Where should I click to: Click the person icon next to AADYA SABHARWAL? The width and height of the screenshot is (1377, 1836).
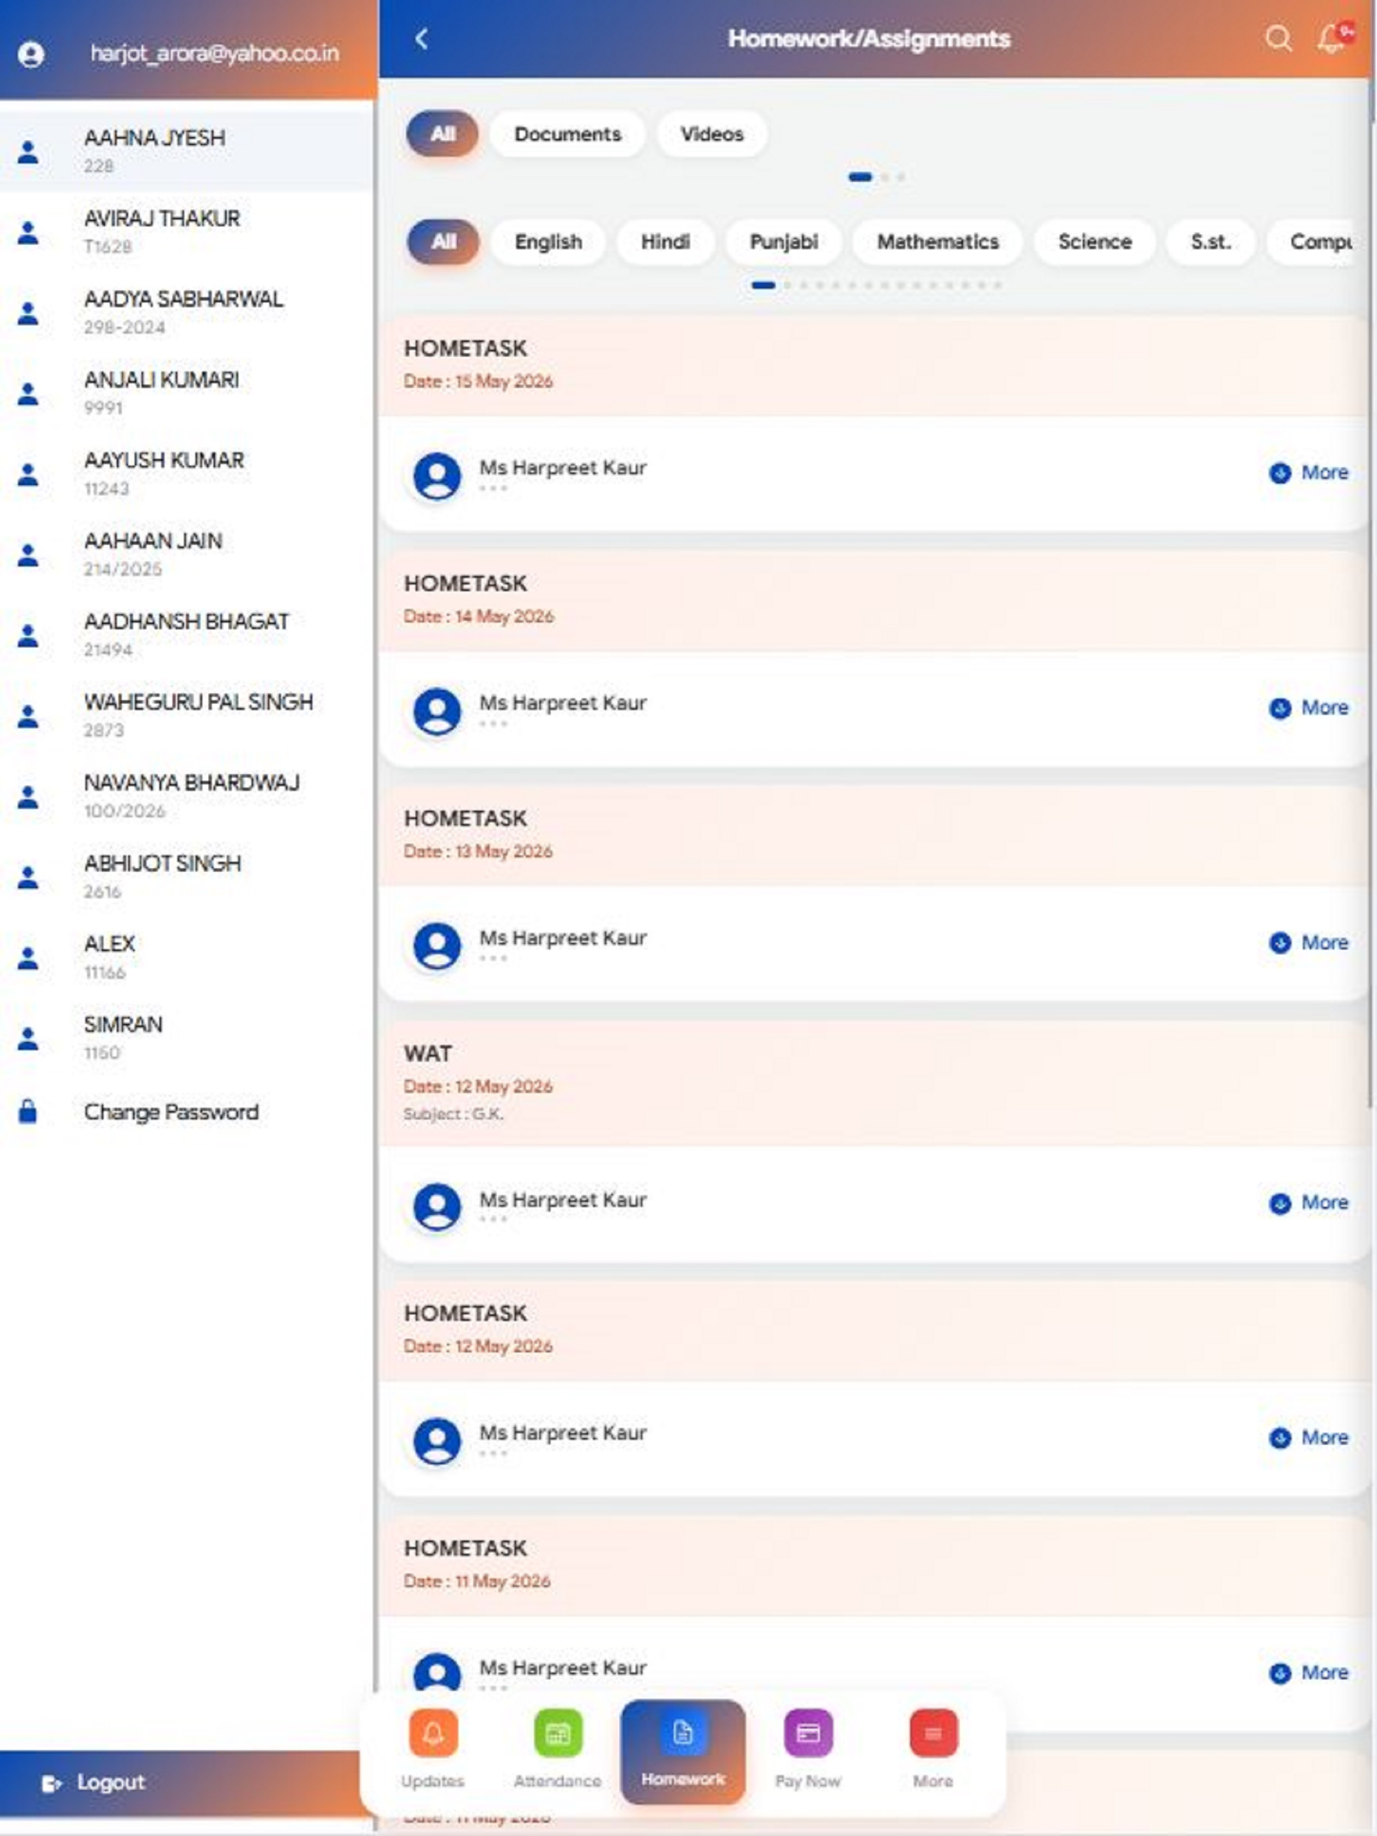pos(28,313)
